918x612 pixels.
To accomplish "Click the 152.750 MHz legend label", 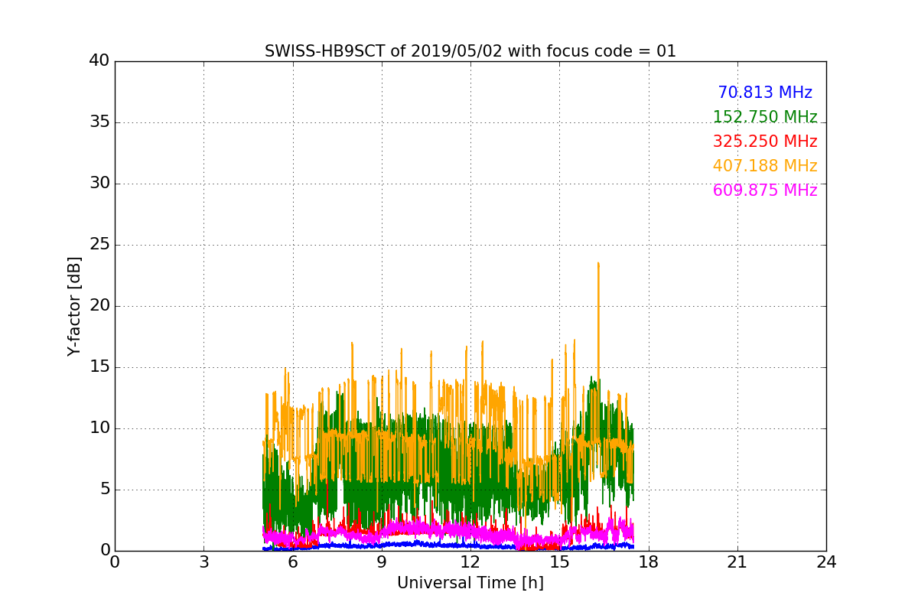I will (x=765, y=117).
